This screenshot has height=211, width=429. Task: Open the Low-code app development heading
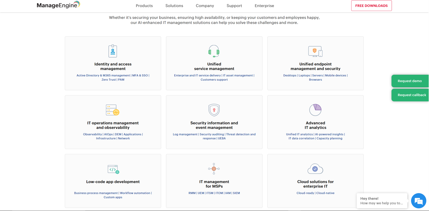(113, 182)
